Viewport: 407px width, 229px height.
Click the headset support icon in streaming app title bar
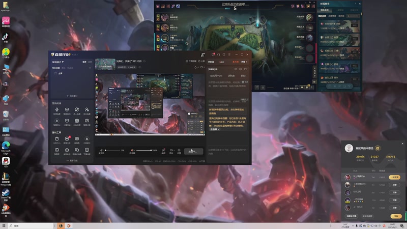pos(219,54)
